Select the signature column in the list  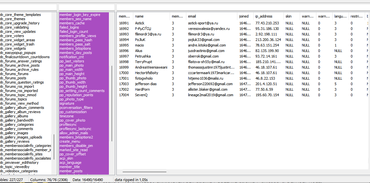[x=67, y=103]
